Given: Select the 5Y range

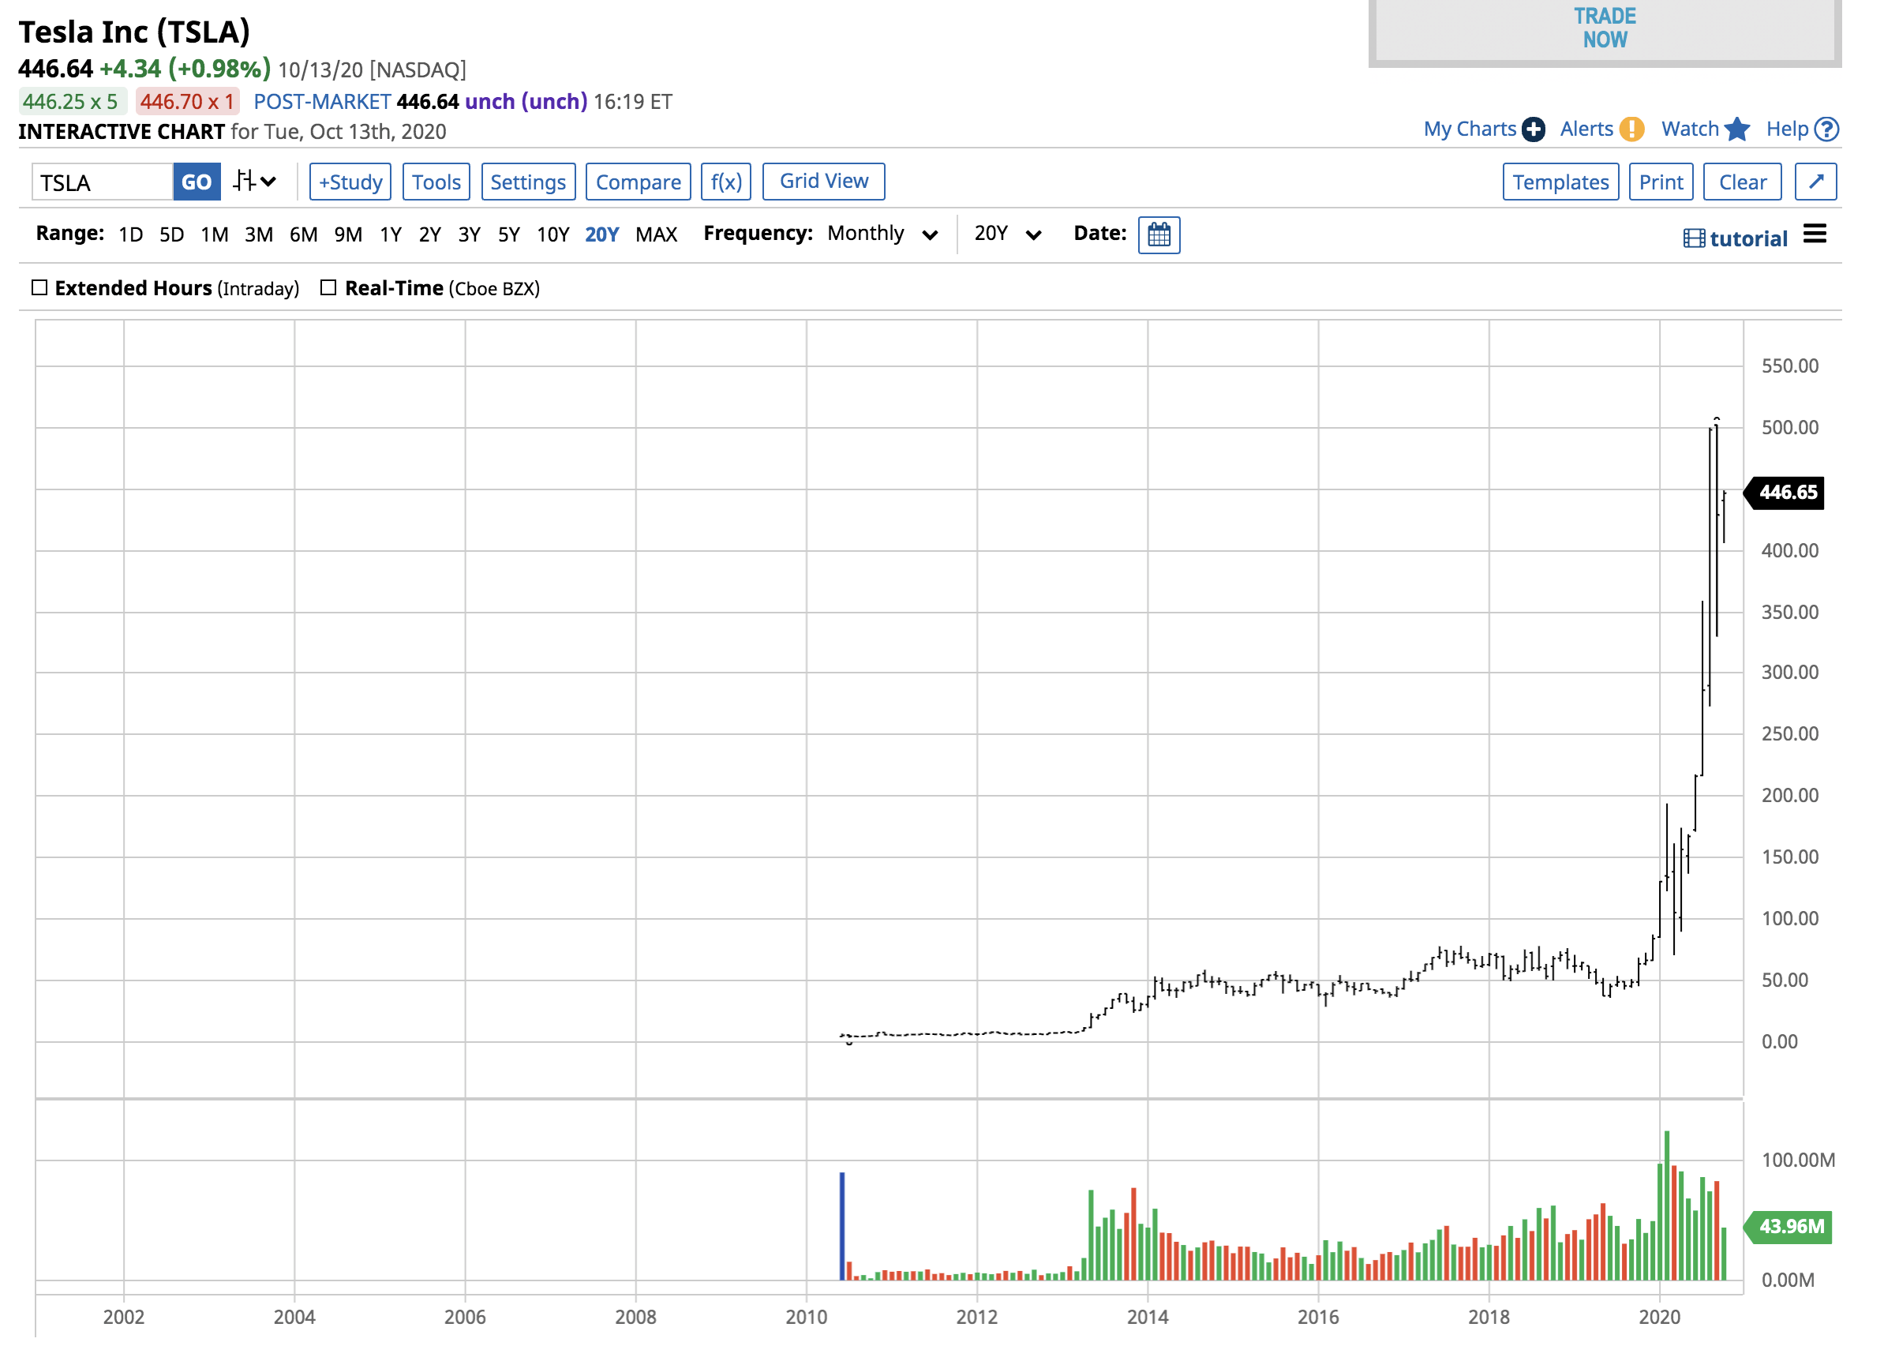Looking at the screenshot, I should pos(509,234).
